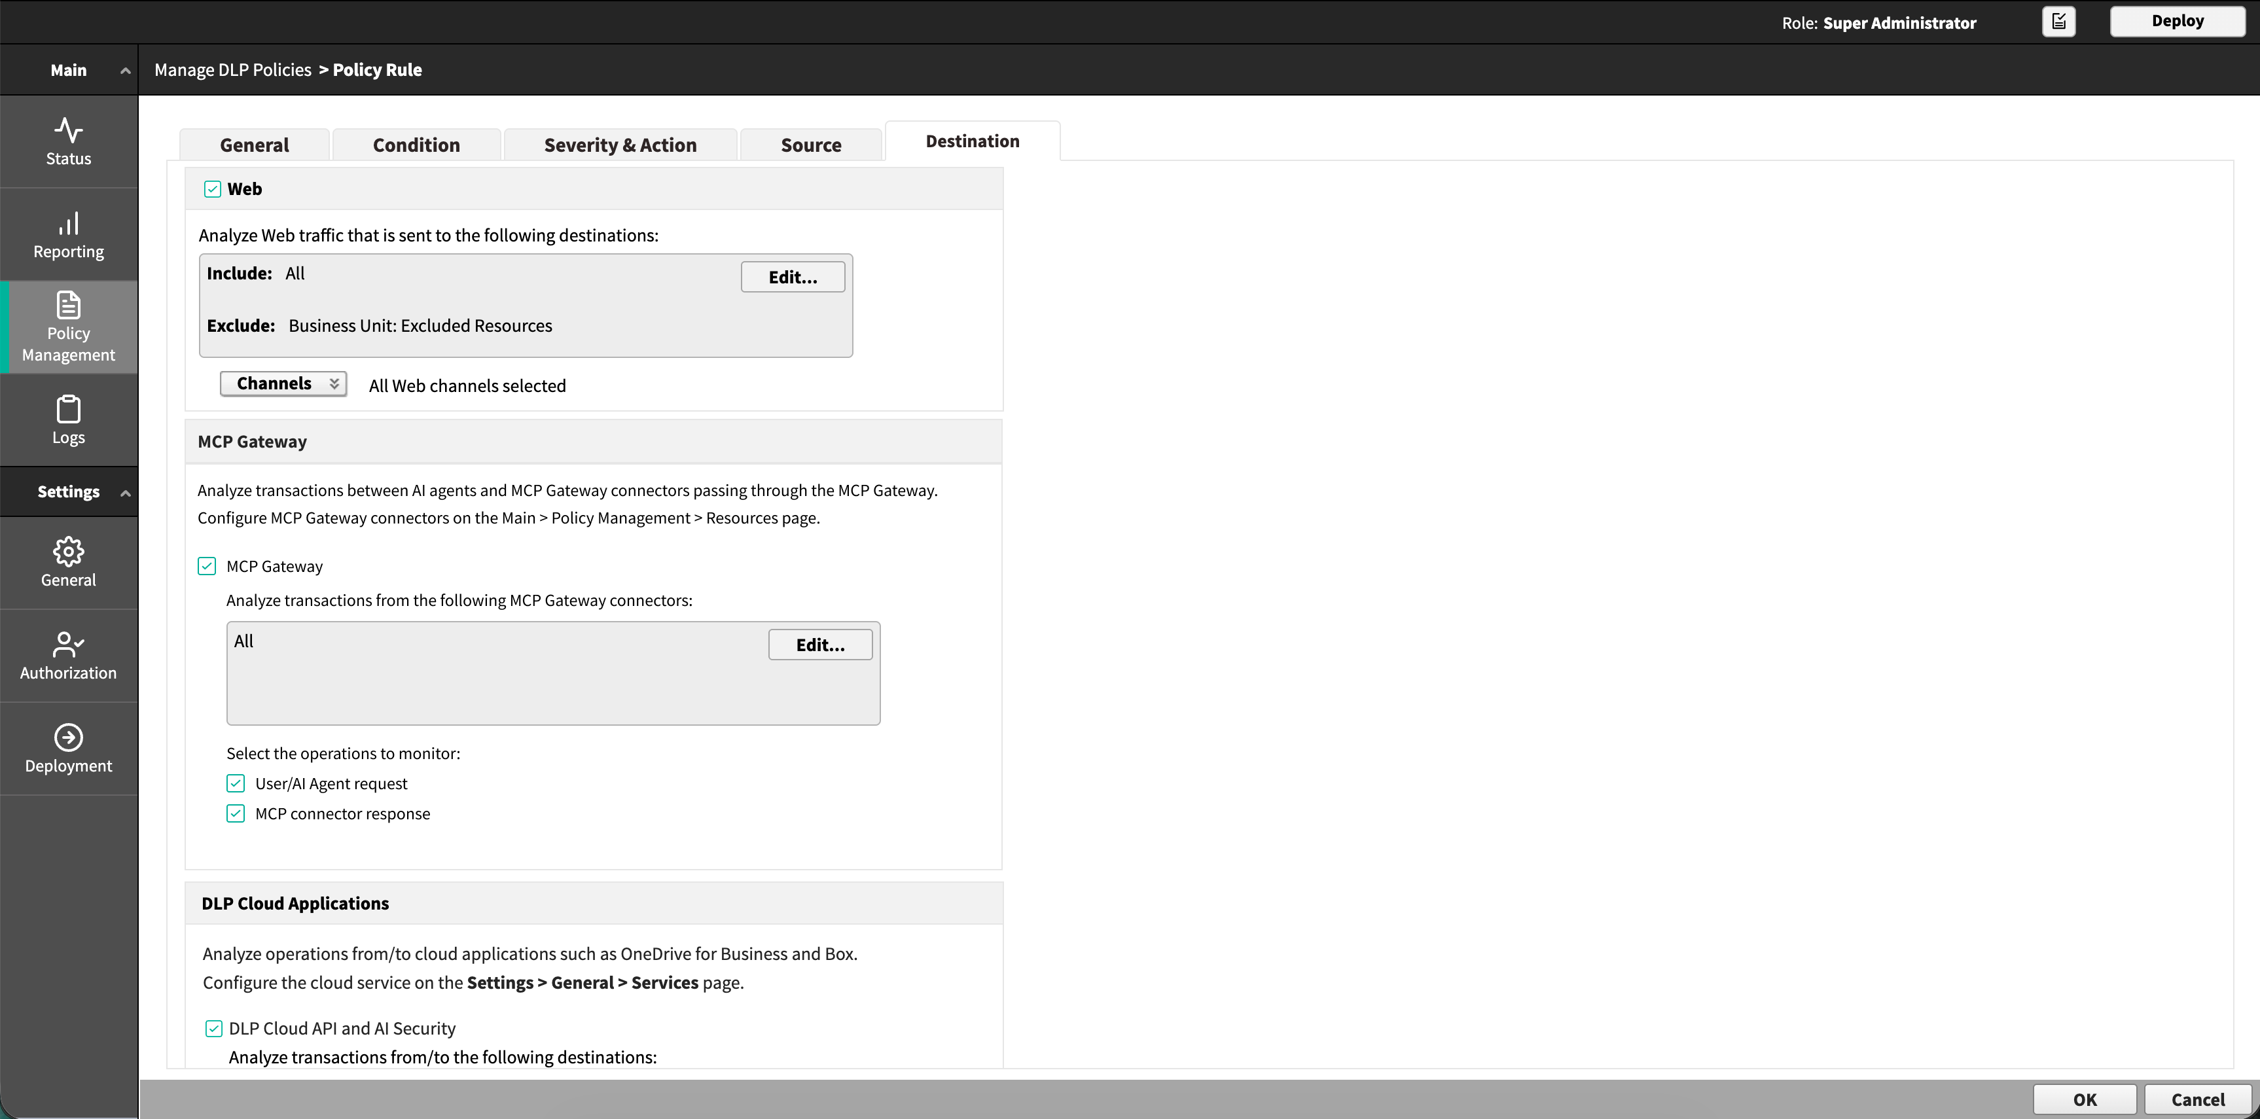2260x1119 pixels.
Task: Open the Status page icon
Action: click(69, 130)
